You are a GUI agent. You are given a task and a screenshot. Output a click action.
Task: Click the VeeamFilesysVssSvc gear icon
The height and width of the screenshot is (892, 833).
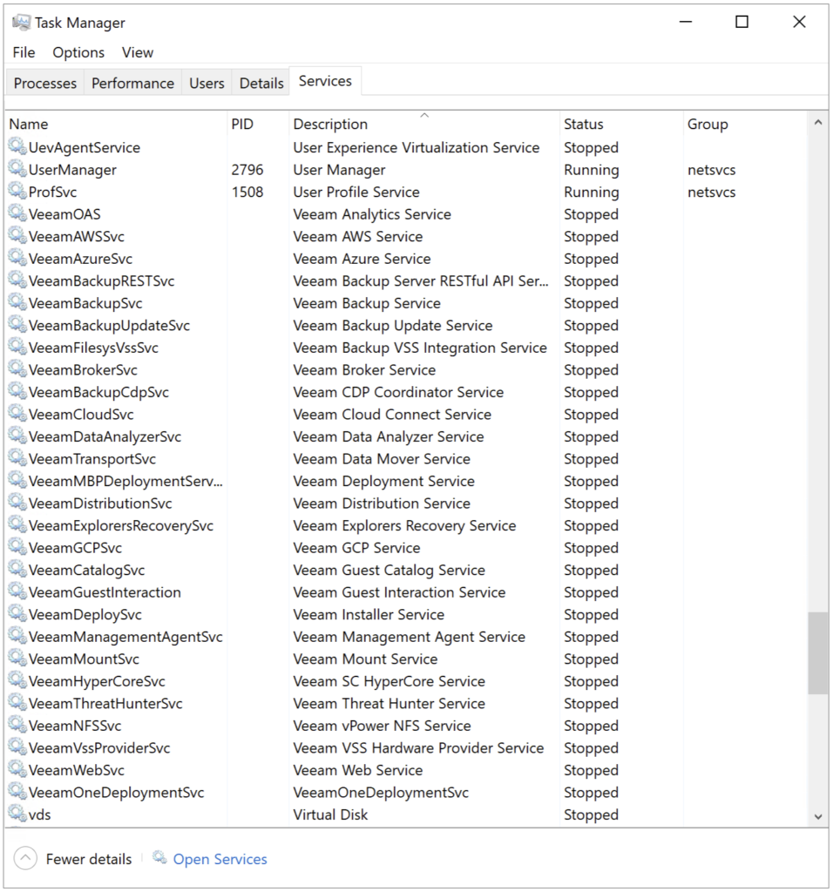pyautogui.click(x=17, y=347)
